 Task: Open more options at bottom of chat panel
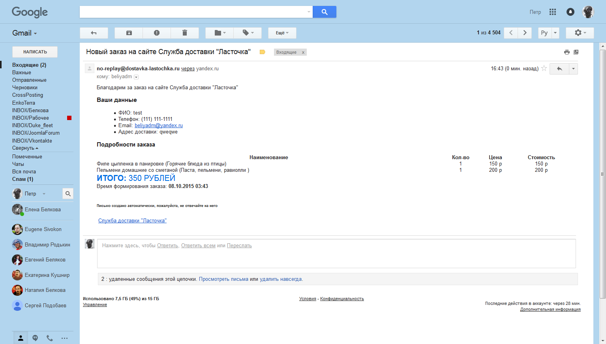coord(64,338)
